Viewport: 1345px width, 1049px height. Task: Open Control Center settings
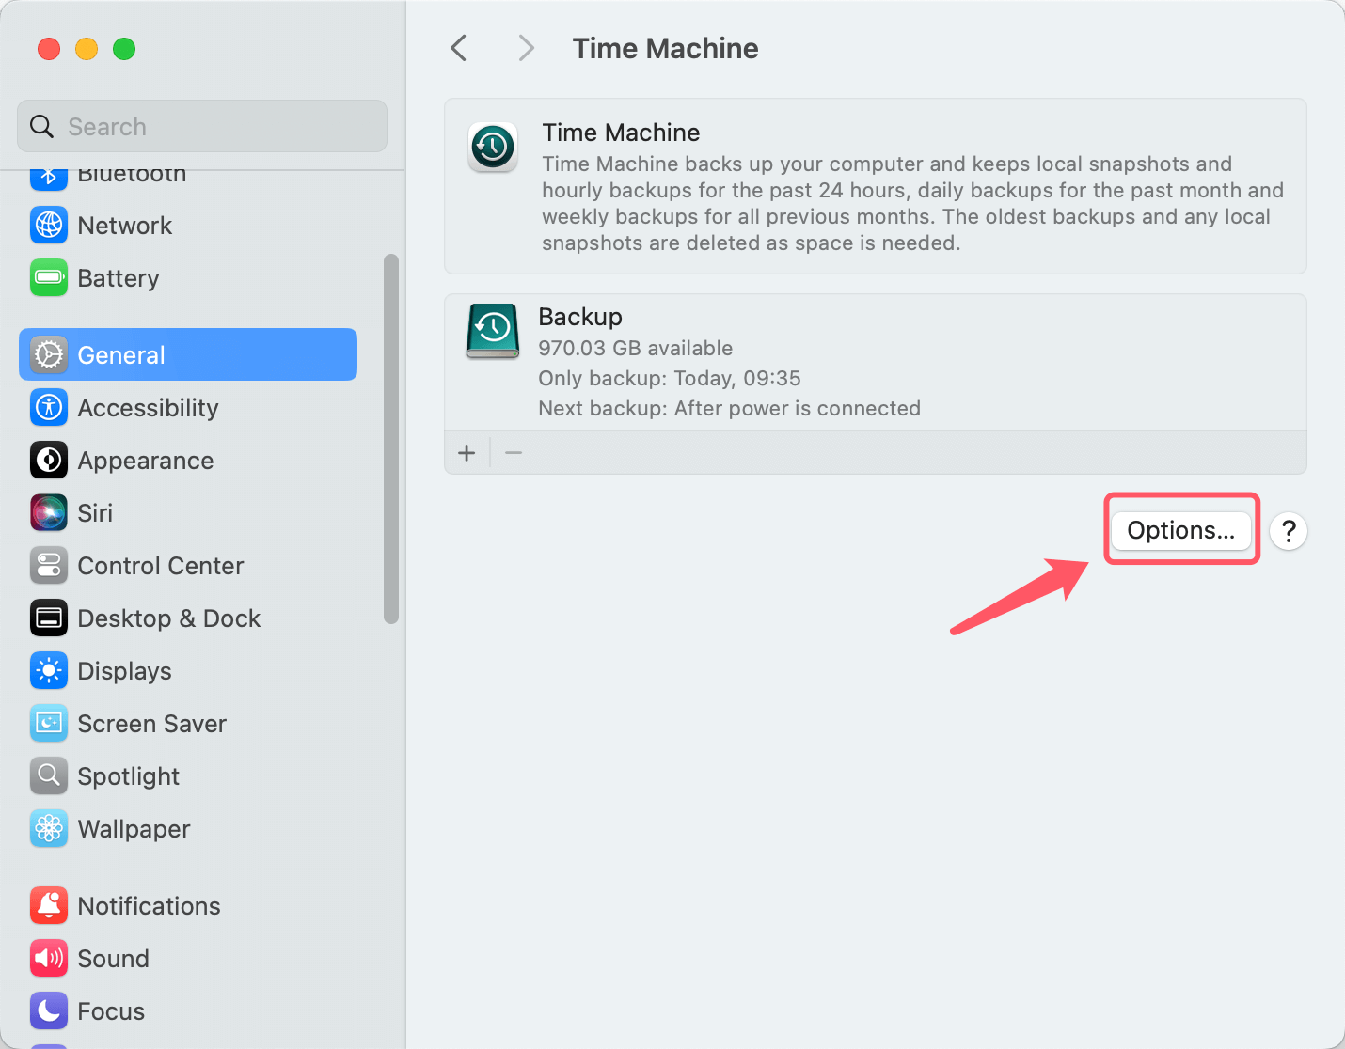pyautogui.click(x=161, y=565)
